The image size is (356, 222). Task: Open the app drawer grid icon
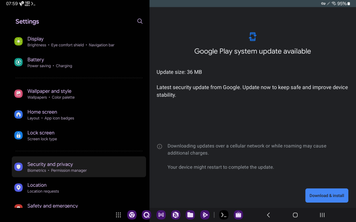click(x=118, y=215)
